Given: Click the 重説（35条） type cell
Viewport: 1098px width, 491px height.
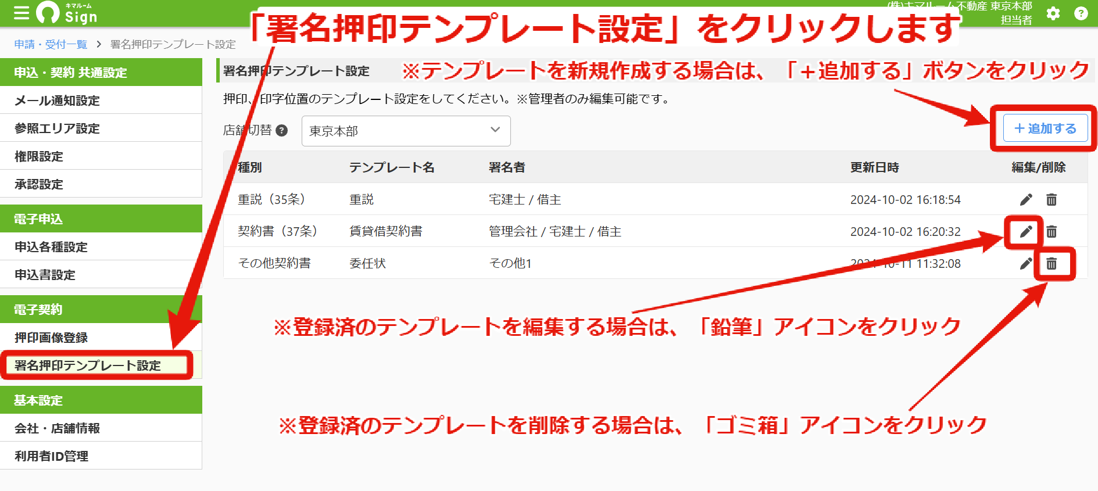Looking at the screenshot, I should pos(272,199).
